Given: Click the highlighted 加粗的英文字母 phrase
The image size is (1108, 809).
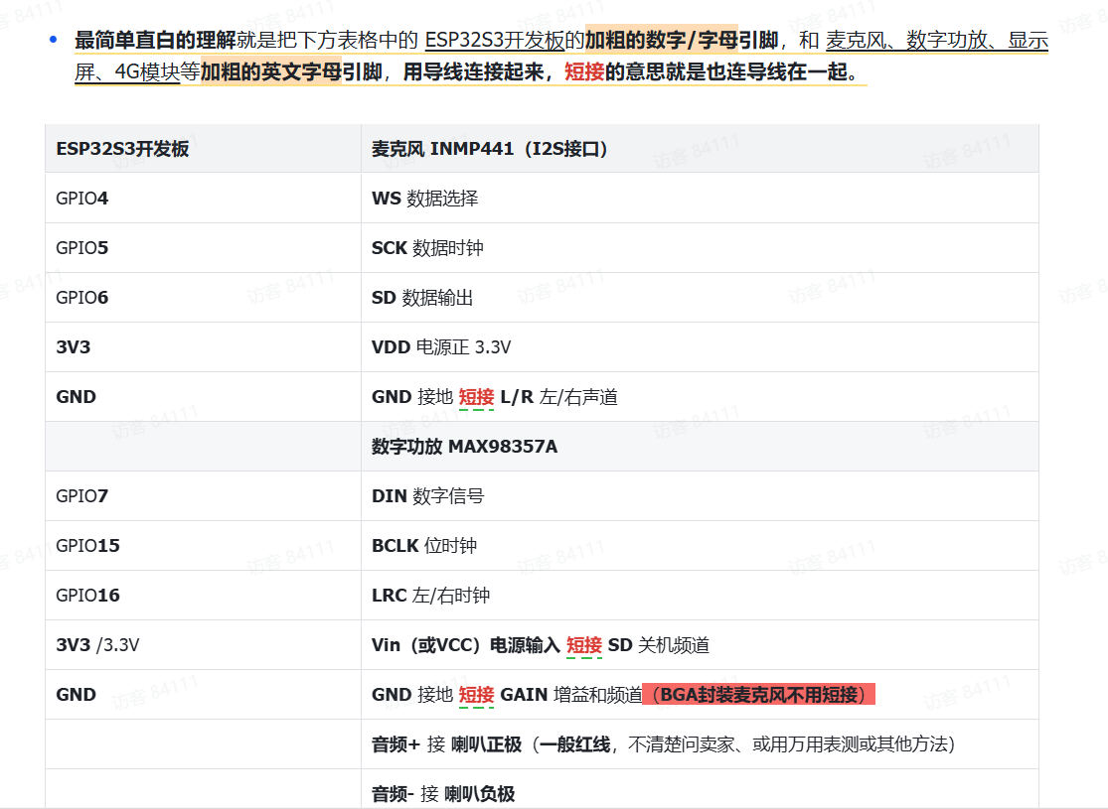Looking at the screenshot, I should (x=271, y=72).
